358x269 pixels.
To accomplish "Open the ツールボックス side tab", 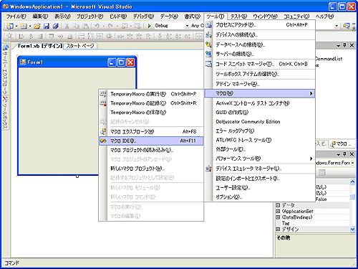I will [5, 113].
